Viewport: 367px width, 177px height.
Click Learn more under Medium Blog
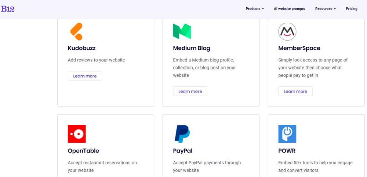[190, 91]
